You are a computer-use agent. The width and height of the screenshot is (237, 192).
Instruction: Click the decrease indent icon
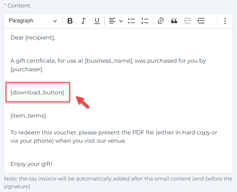(188, 21)
